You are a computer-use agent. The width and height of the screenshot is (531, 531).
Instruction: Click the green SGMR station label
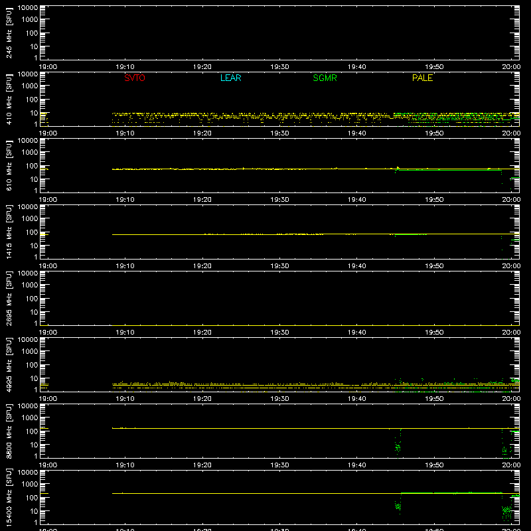(325, 78)
